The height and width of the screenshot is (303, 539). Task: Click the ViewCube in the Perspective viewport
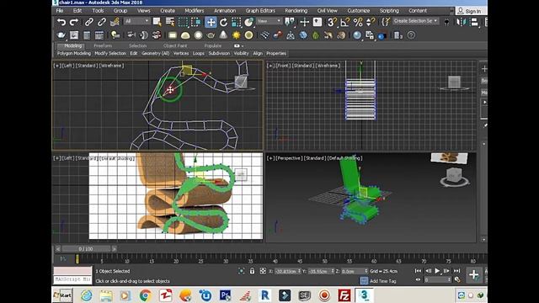pyautogui.click(x=455, y=176)
